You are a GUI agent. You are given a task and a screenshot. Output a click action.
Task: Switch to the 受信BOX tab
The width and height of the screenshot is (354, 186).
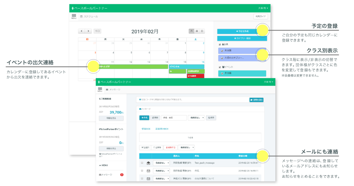[146, 129]
